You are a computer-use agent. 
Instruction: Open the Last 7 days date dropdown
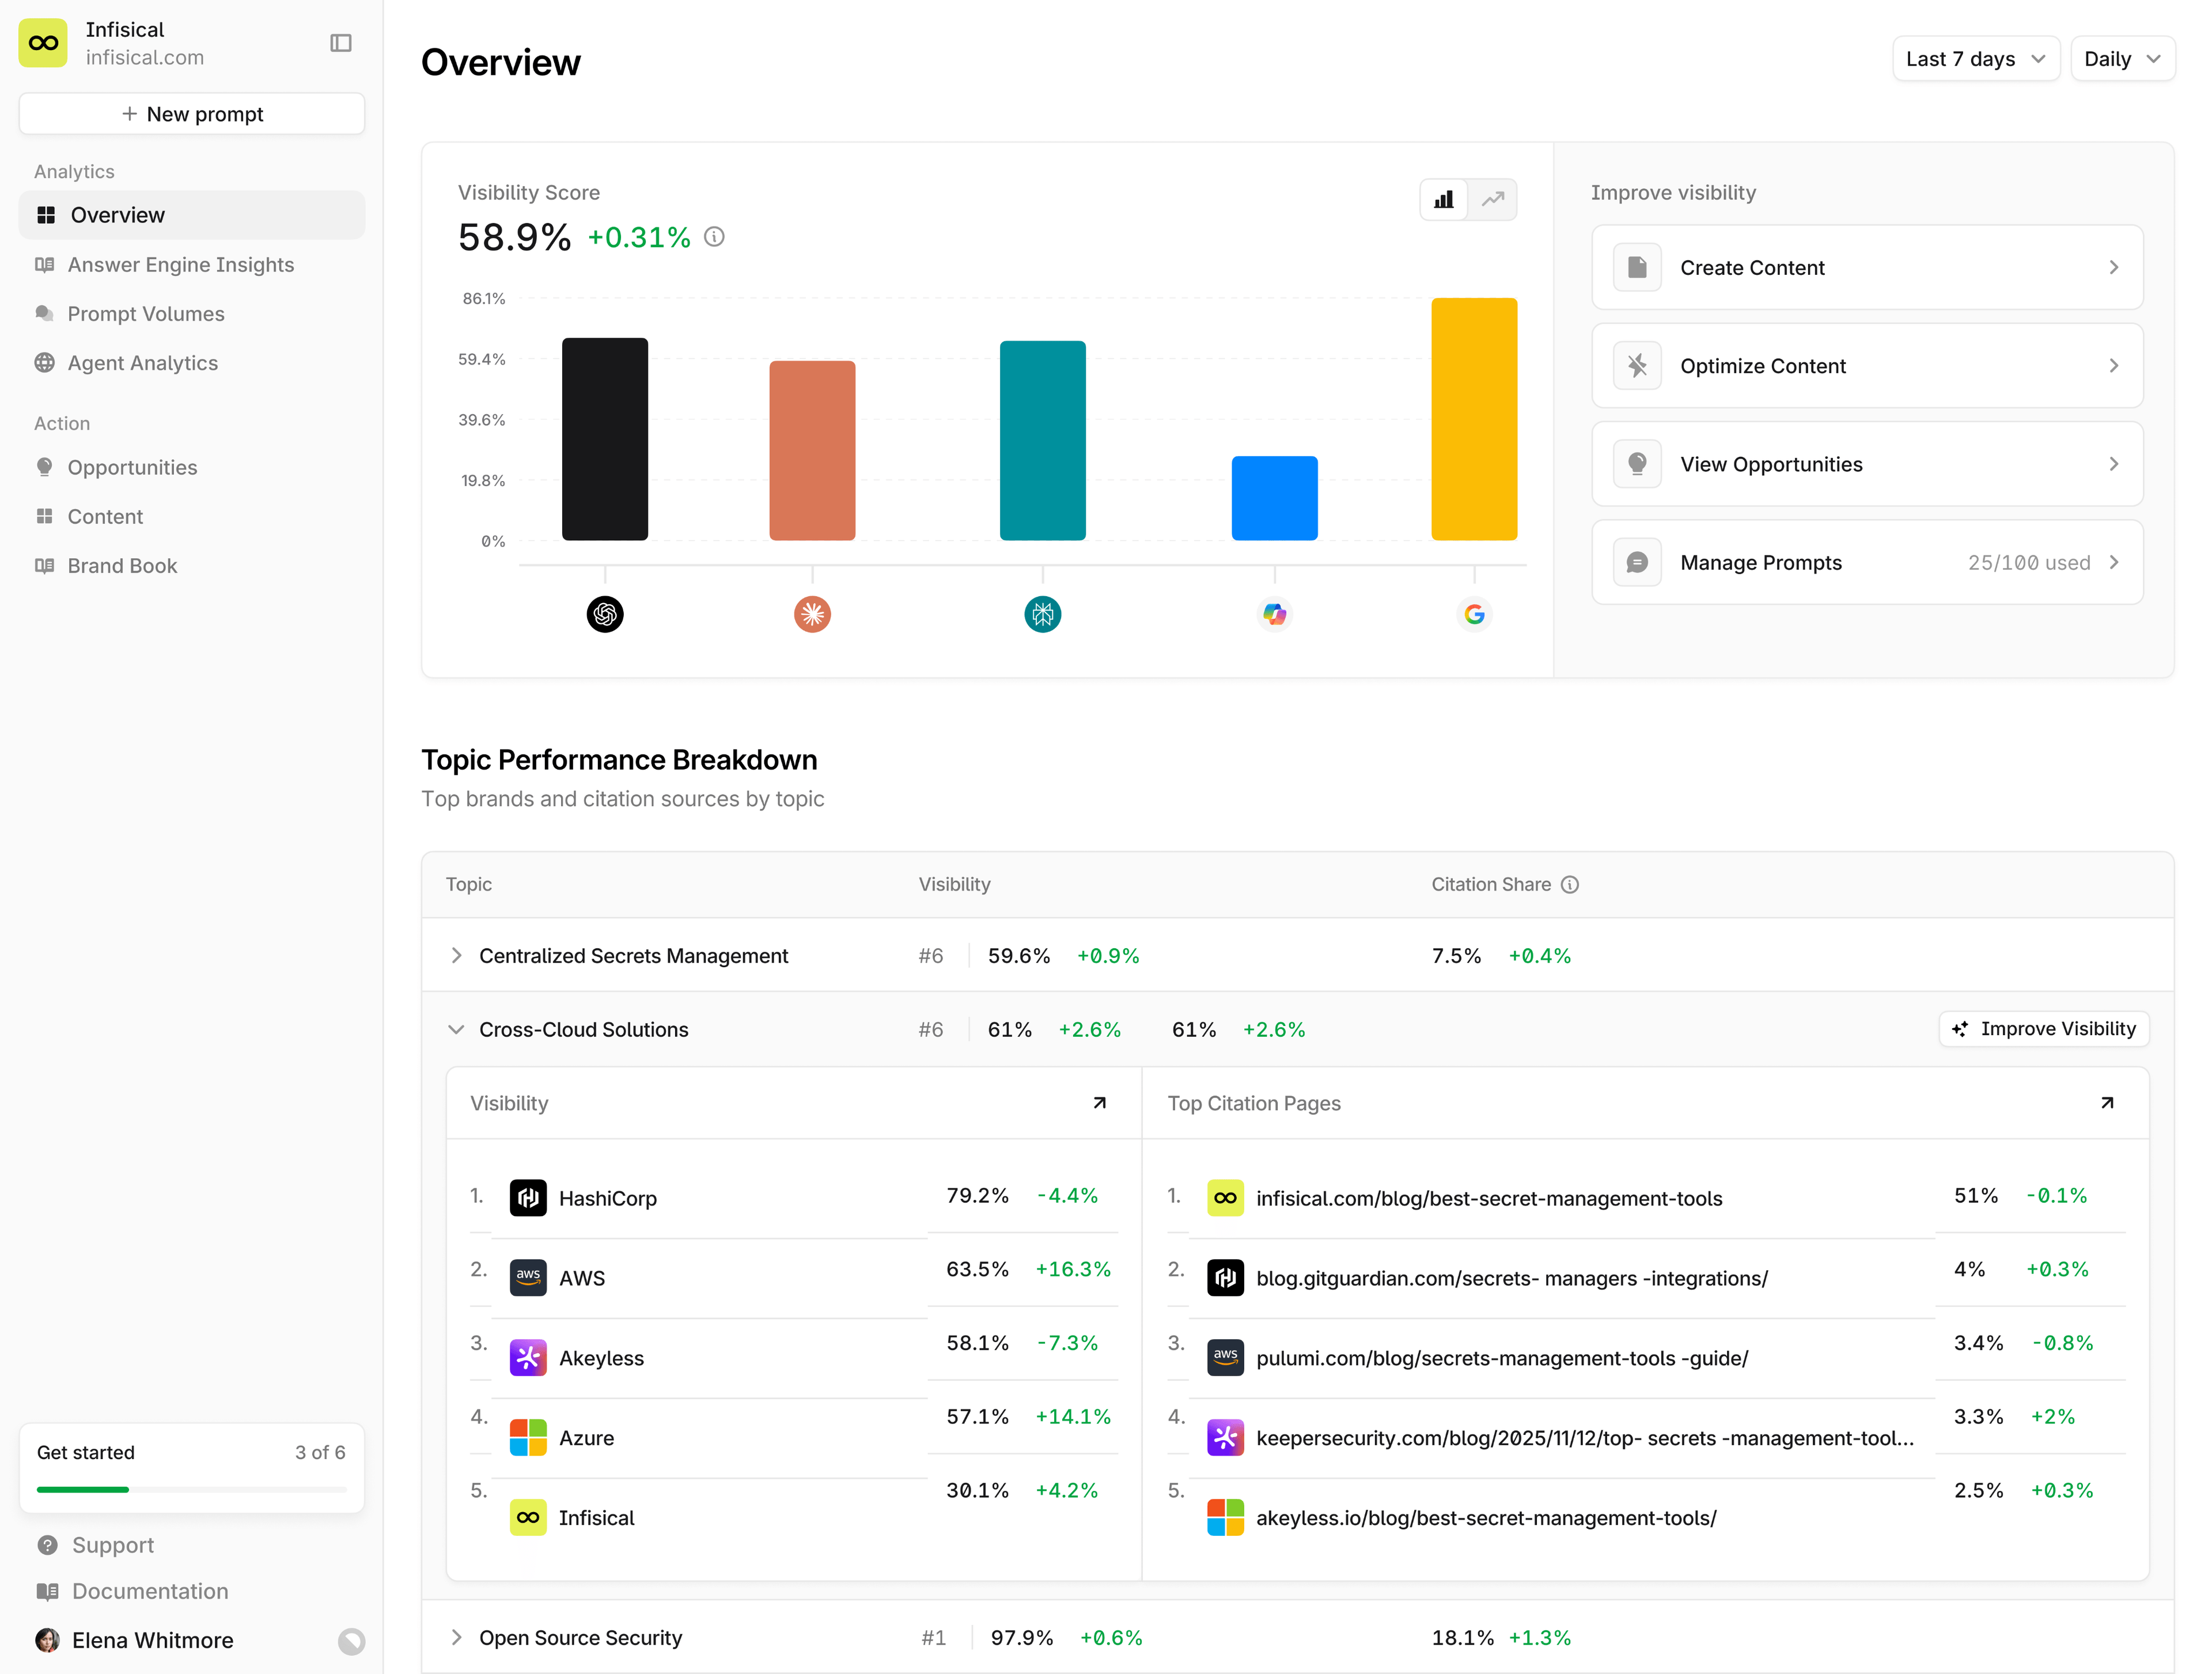(x=1975, y=58)
